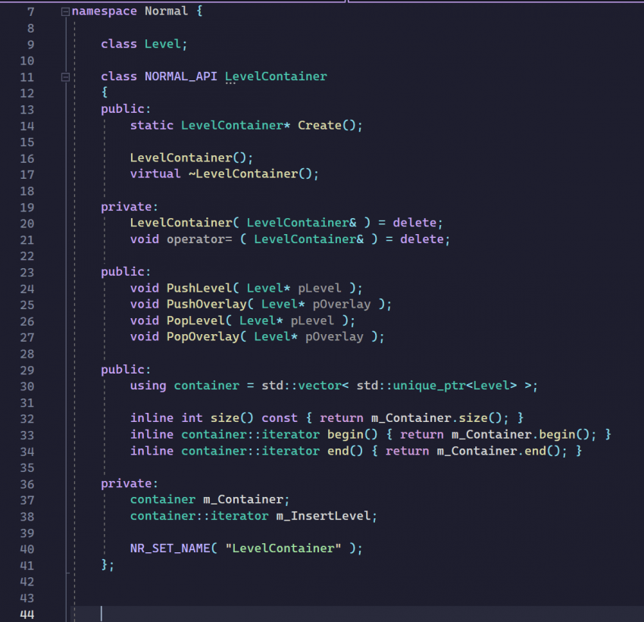Screen dimensions: 644x622
Task: Click the pLevel parameter in PushLevel
Action: pos(320,288)
